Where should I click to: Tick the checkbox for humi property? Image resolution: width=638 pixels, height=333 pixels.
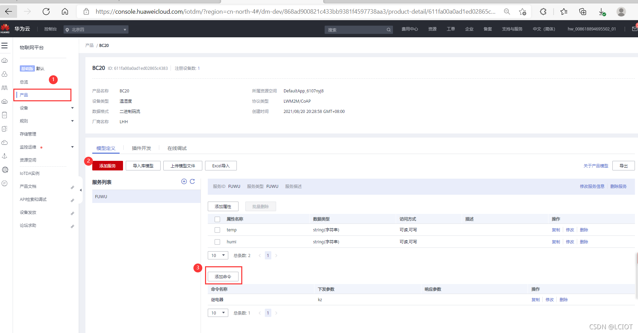tap(217, 242)
